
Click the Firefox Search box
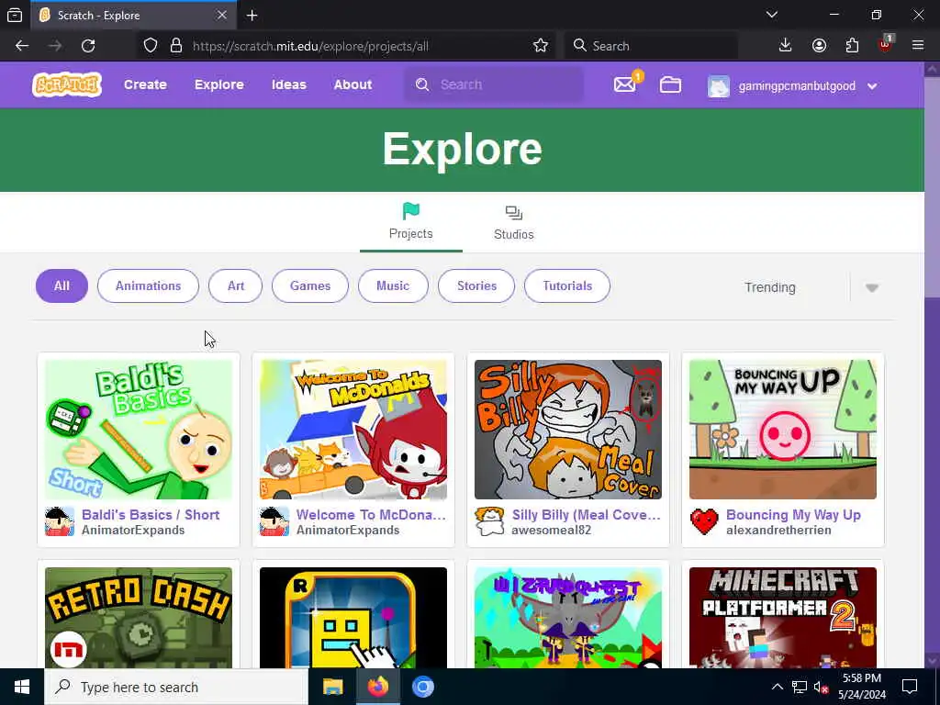[651, 46]
